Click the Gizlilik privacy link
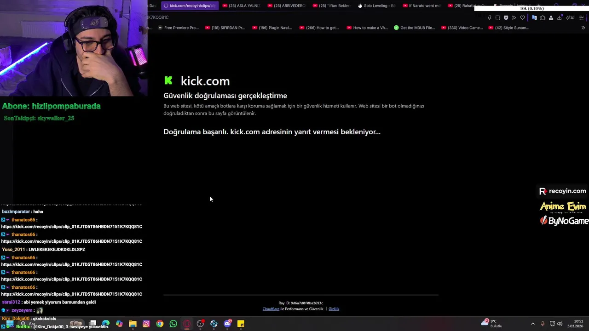 [x=334, y=309]
